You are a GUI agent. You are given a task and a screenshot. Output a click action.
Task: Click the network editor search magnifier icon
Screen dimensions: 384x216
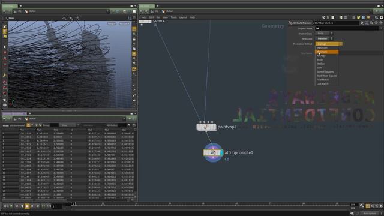tap(376, 17)
